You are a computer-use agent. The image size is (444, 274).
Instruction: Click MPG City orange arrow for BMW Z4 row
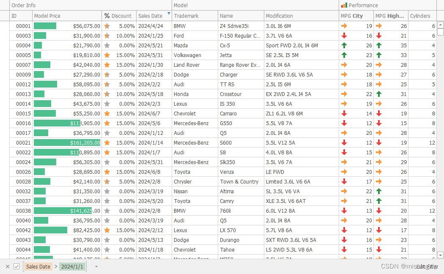[x=344, y=26]
